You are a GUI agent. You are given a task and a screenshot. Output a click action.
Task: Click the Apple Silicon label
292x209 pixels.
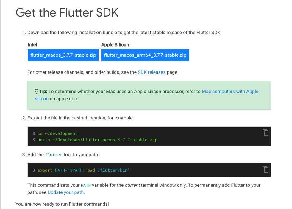coord(115,45)
